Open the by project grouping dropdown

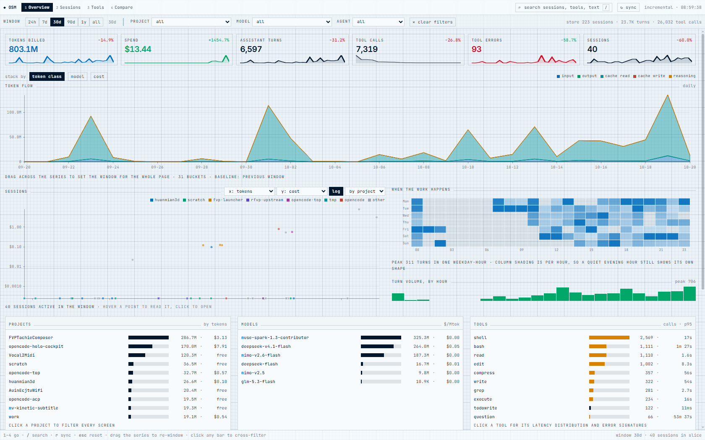point(365,191)
